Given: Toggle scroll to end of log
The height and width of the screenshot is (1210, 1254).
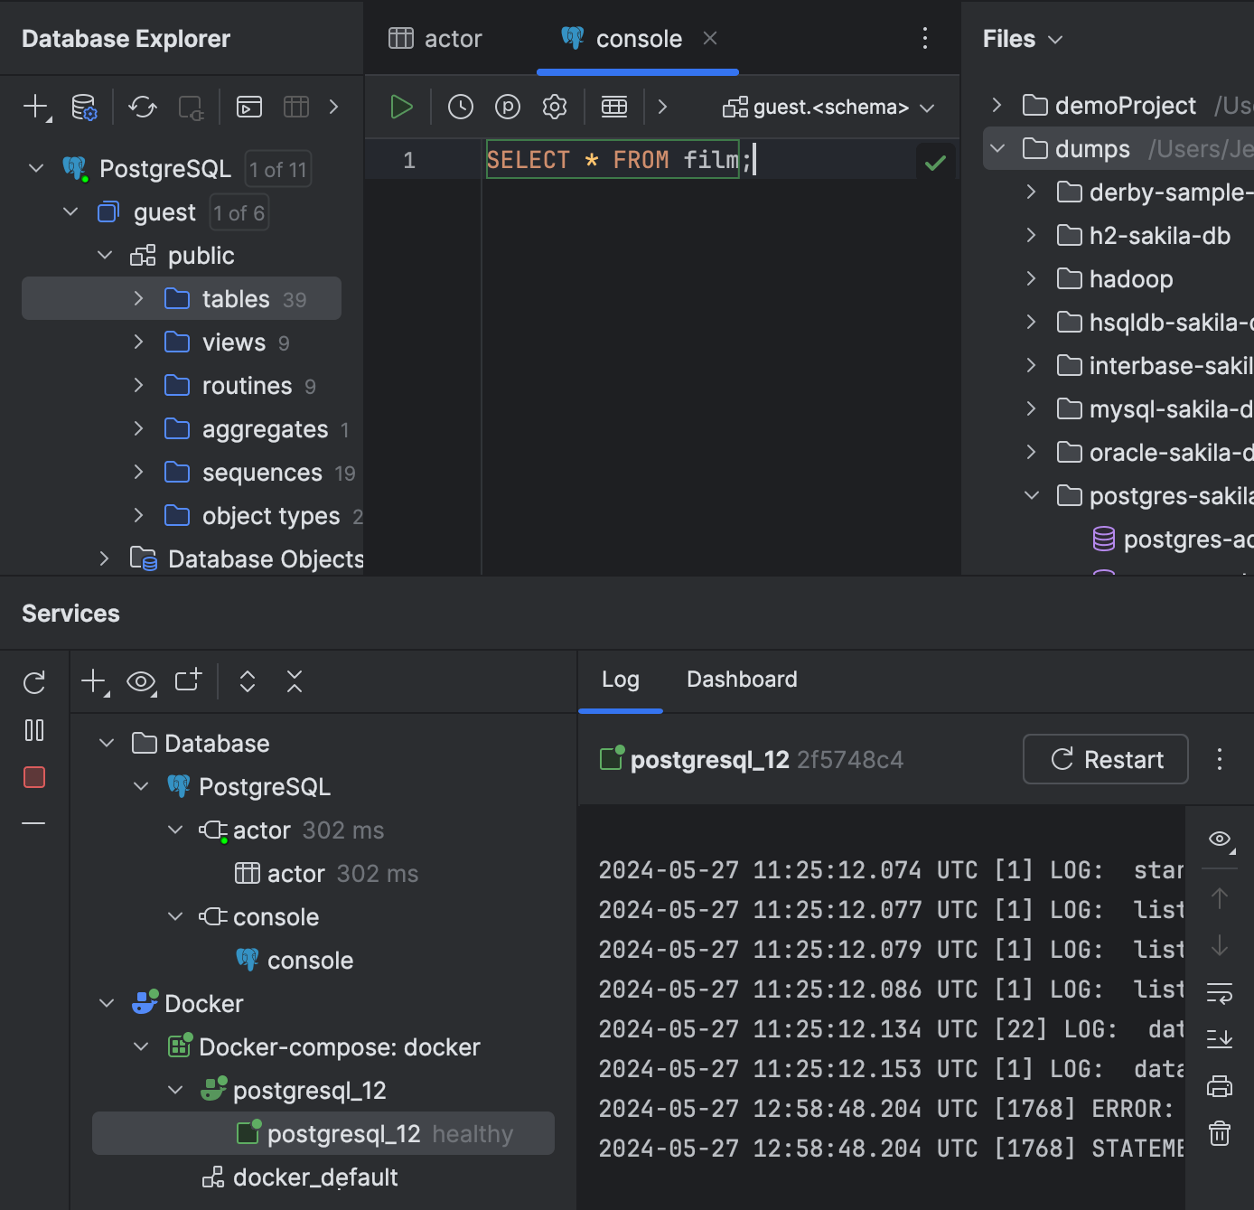Looking at the screenshot, I should (1219, 1039).
